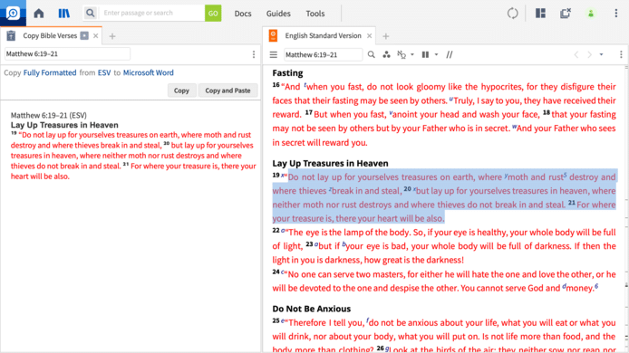Click the close all panels icon

[x=566, y=14]
